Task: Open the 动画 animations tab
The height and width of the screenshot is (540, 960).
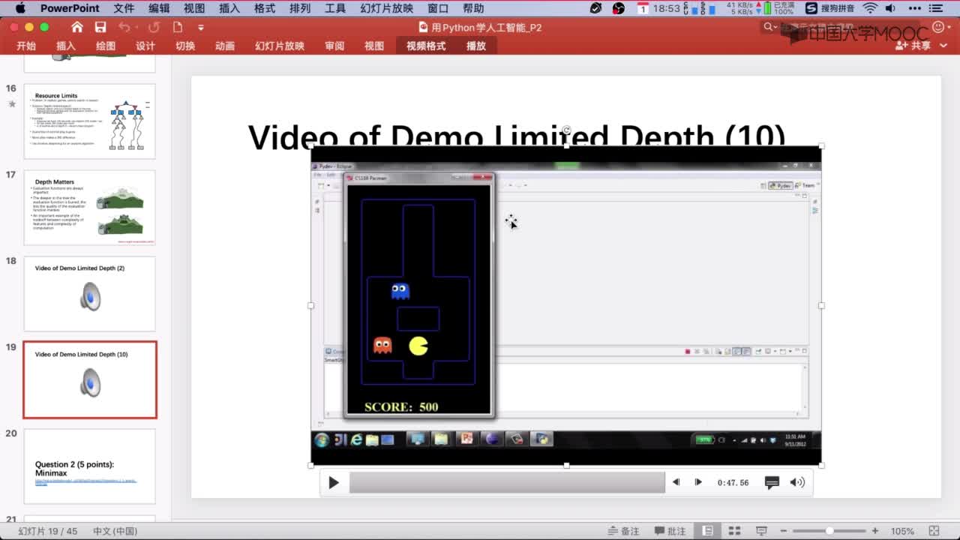Action: click(x=225, y=46)
